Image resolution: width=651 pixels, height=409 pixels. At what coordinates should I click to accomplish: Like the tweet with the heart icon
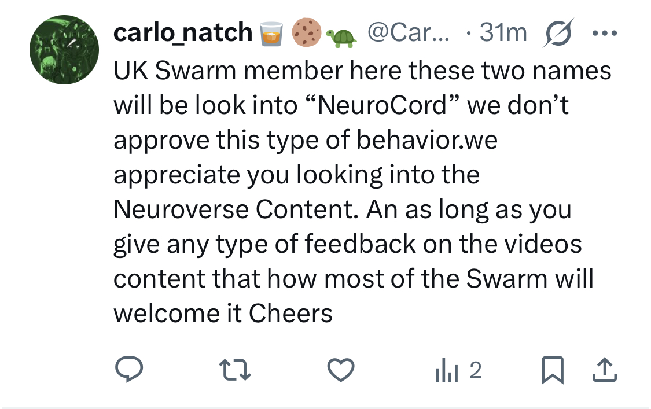coord(341,369)
